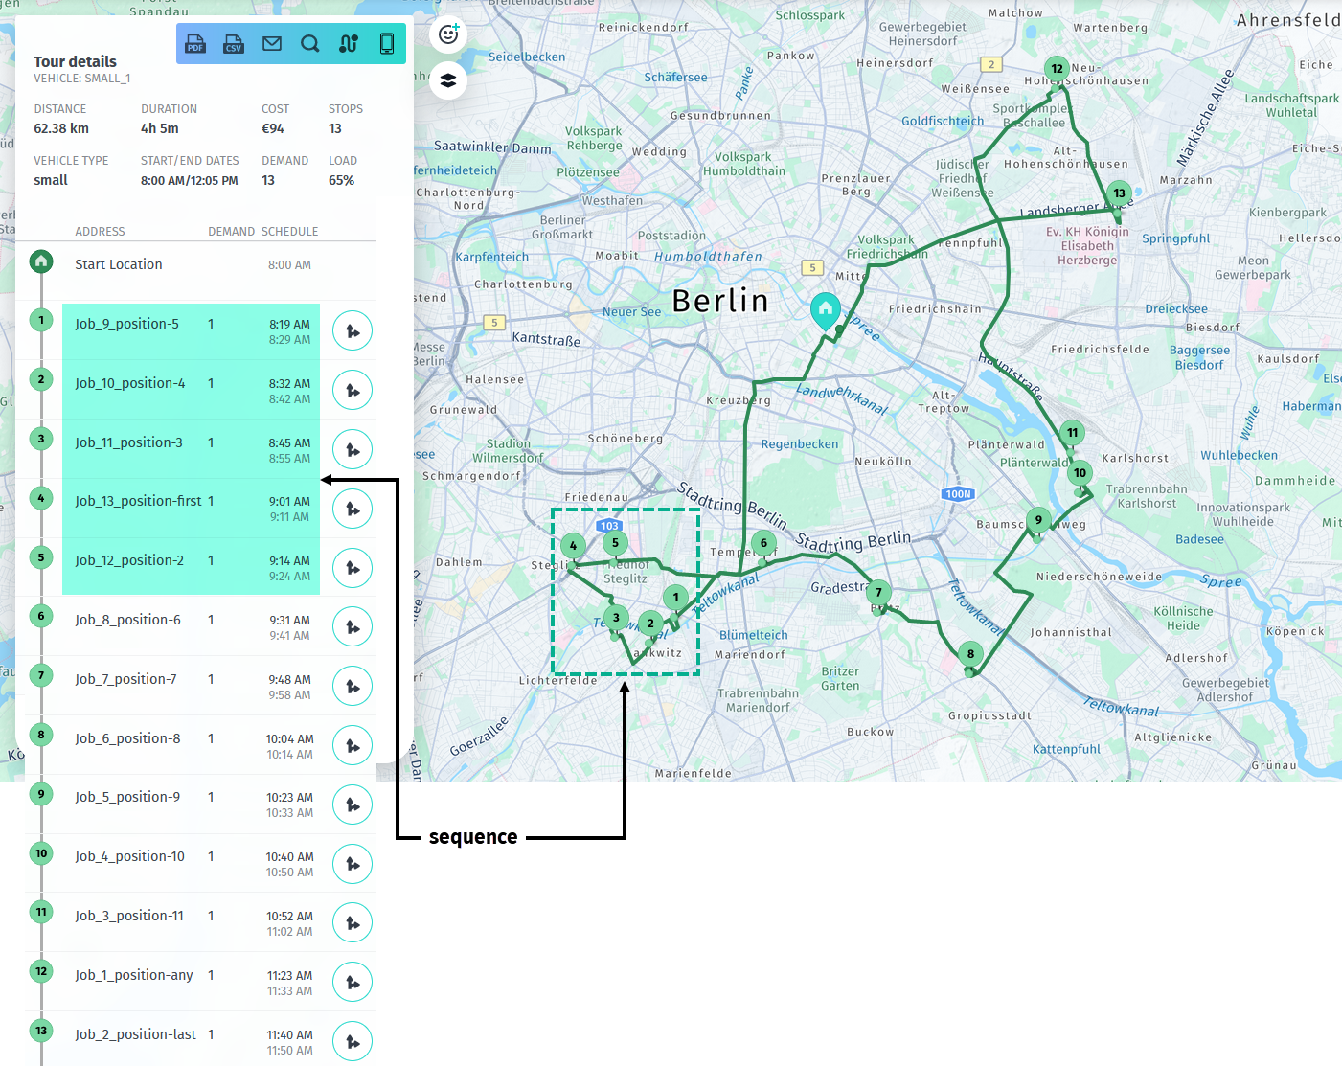Select map stop marker 13 near Landsberger Allee

[x=1119, y=193]
